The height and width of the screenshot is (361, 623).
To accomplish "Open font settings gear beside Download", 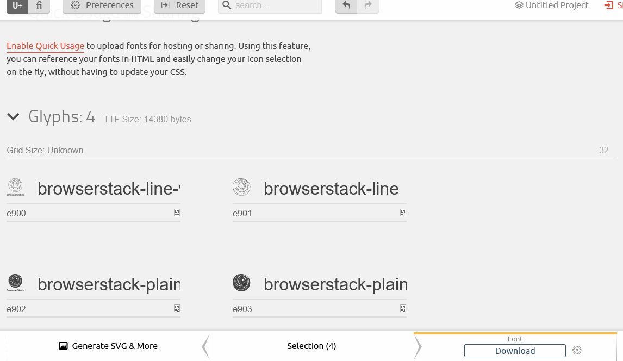I will pyautogui.click(x=577, y=350).
